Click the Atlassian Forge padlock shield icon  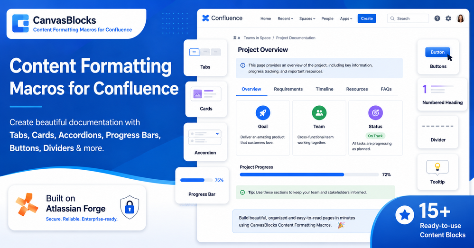point(130,208)
